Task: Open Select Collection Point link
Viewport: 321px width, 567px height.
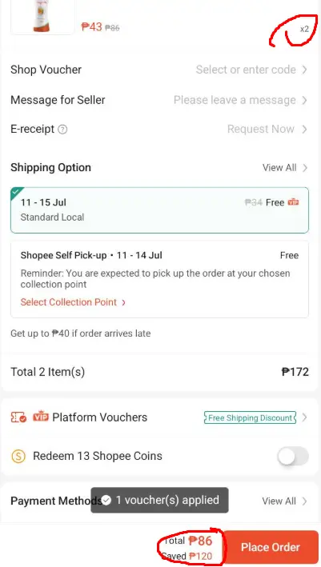Action: [73, 302]
